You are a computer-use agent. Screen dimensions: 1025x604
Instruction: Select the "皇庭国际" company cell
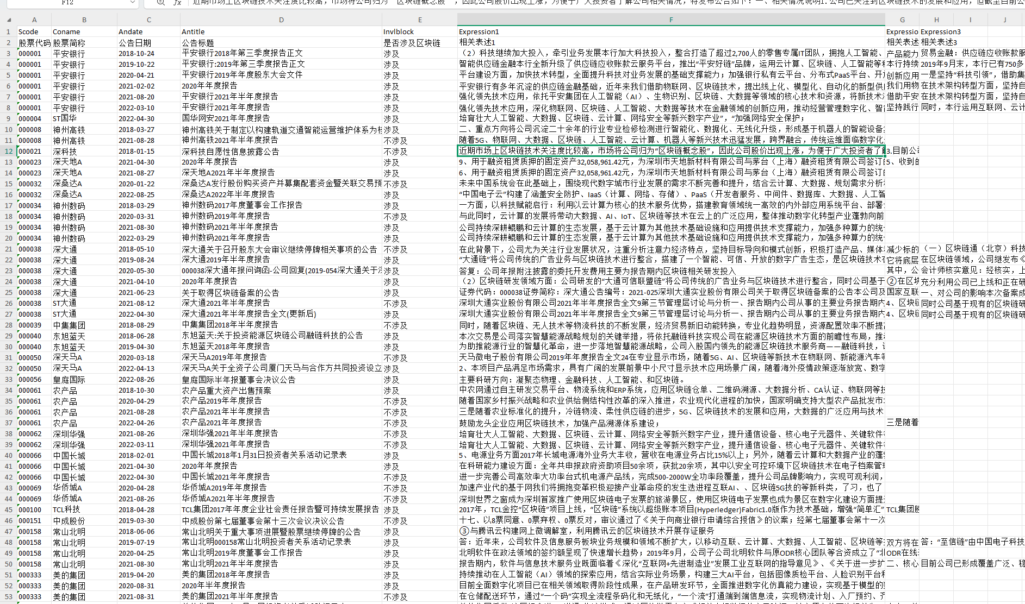coord(84,379)
